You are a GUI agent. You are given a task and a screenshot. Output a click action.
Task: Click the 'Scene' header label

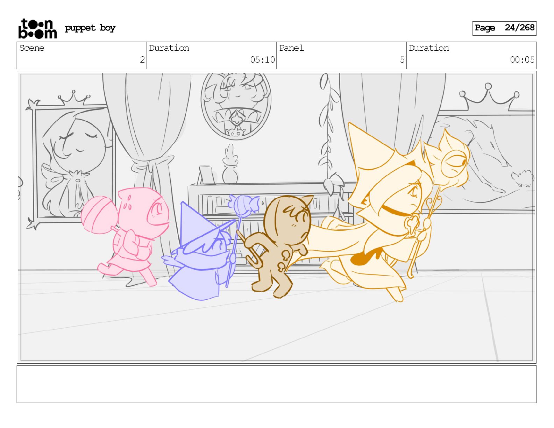click(x=32, y=48)
